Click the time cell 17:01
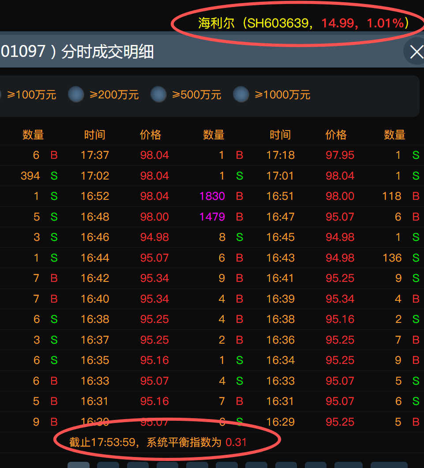This screenshot has width=424, height=468. click(x=280, y=176)
